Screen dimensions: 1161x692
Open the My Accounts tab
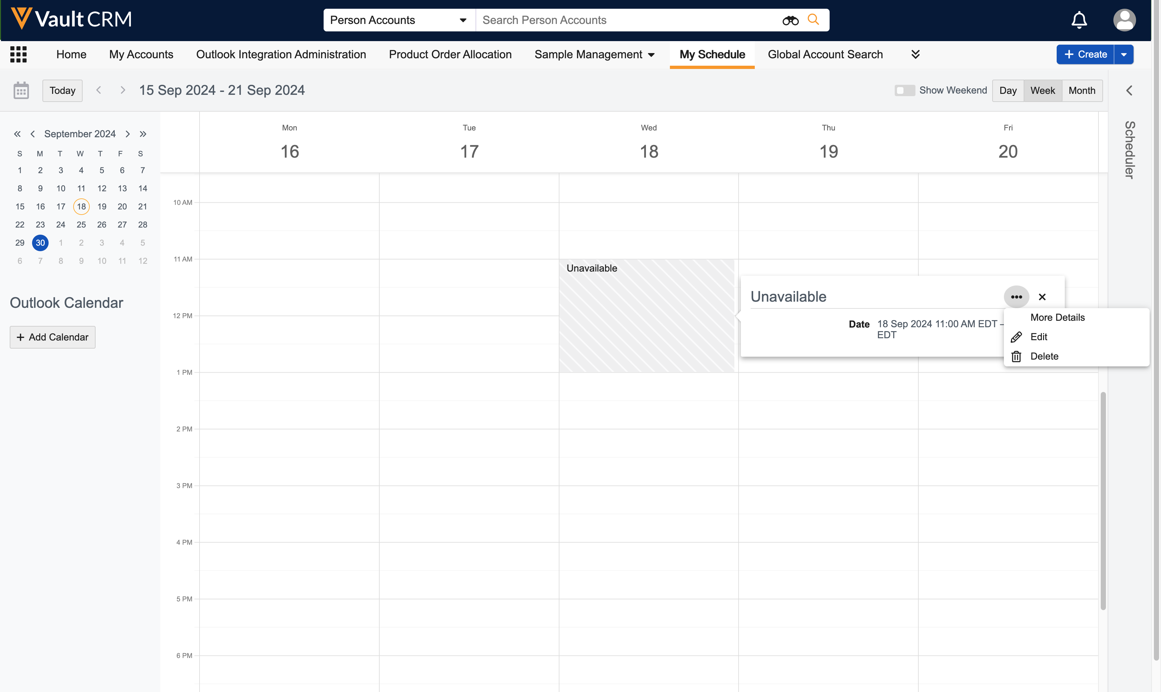tap(141, 55)
